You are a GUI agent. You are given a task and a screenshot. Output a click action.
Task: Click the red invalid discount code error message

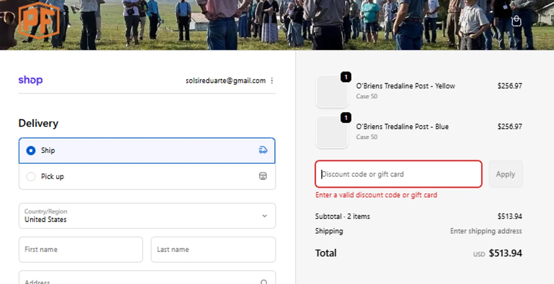coord(376,195)
